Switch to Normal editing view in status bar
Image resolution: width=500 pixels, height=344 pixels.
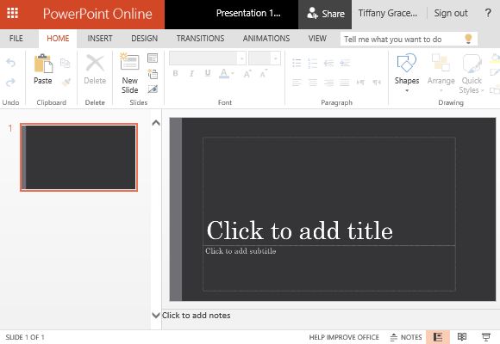coord(438,337)
